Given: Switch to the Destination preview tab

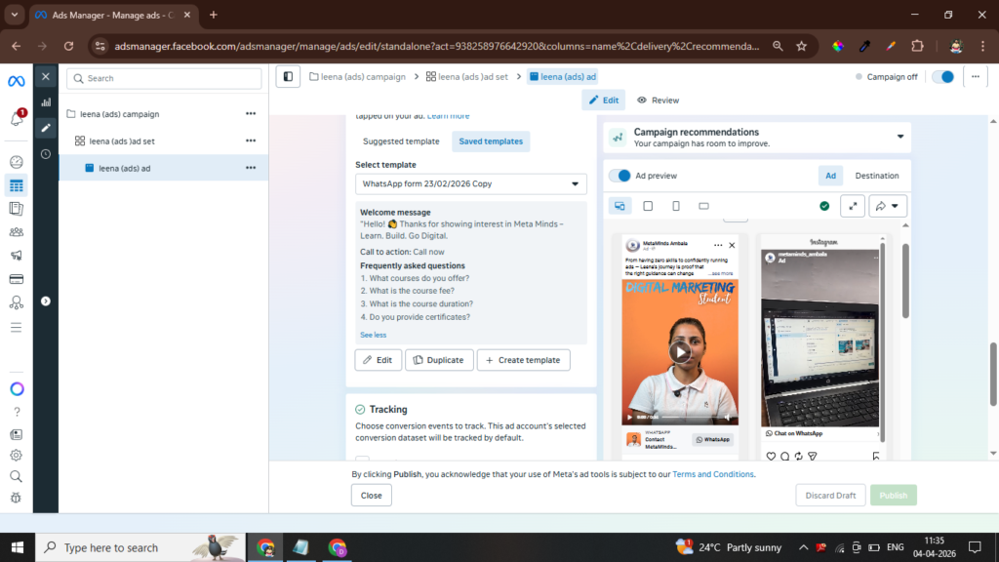Looking at the screenshot, I should pyautogui.click(x=876, y=176).
